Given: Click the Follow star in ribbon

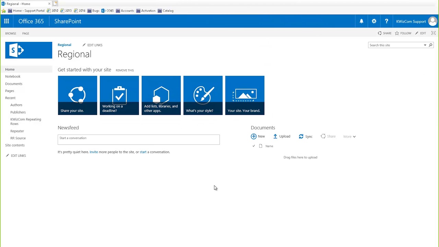Looking at the screenshot, I should (397, 33).
